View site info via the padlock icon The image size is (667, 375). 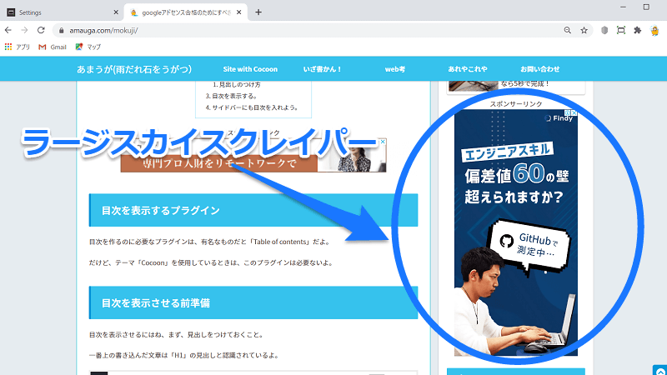62,30
